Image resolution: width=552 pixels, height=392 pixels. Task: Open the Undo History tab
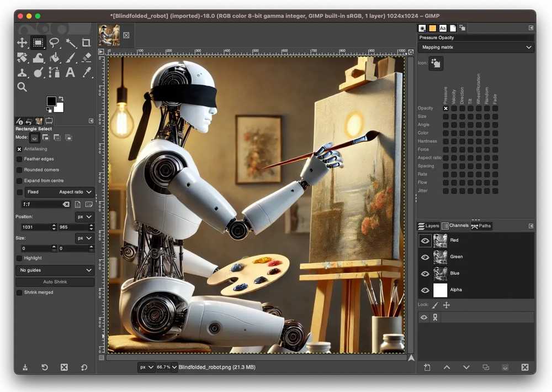point(29,121)
